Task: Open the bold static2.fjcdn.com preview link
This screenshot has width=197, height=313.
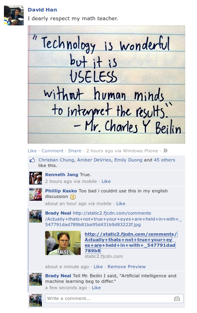Action: (131, 242)
